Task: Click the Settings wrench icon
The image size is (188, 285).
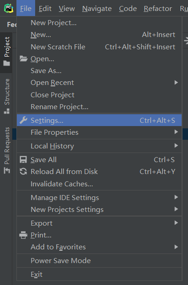Action: coord(23,120)
